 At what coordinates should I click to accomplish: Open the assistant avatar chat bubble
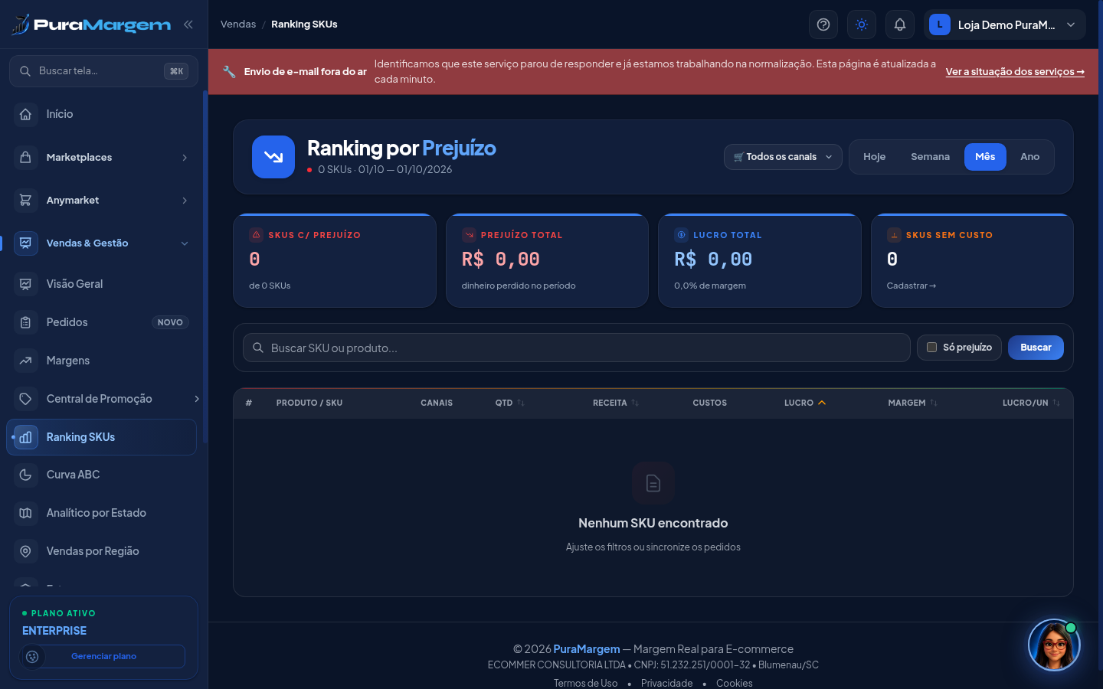[1054, 645]
